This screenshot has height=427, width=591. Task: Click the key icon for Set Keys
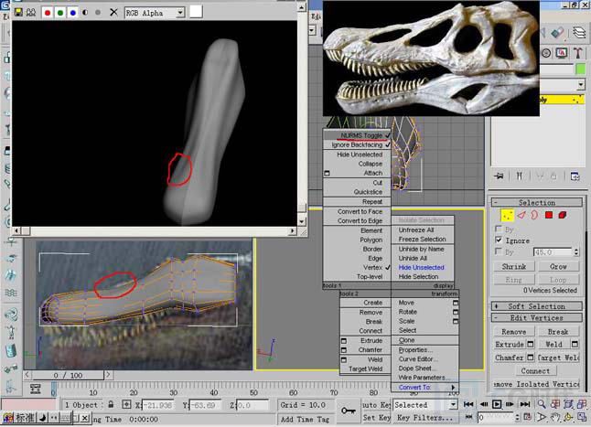349,411
